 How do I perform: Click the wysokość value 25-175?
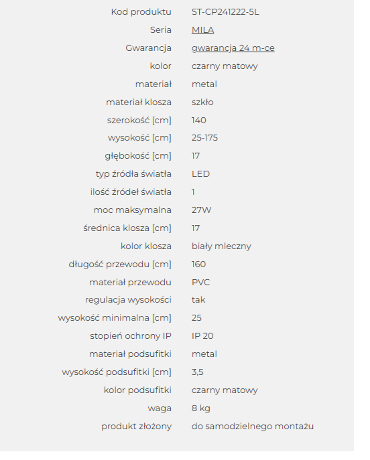pos(204,138)
